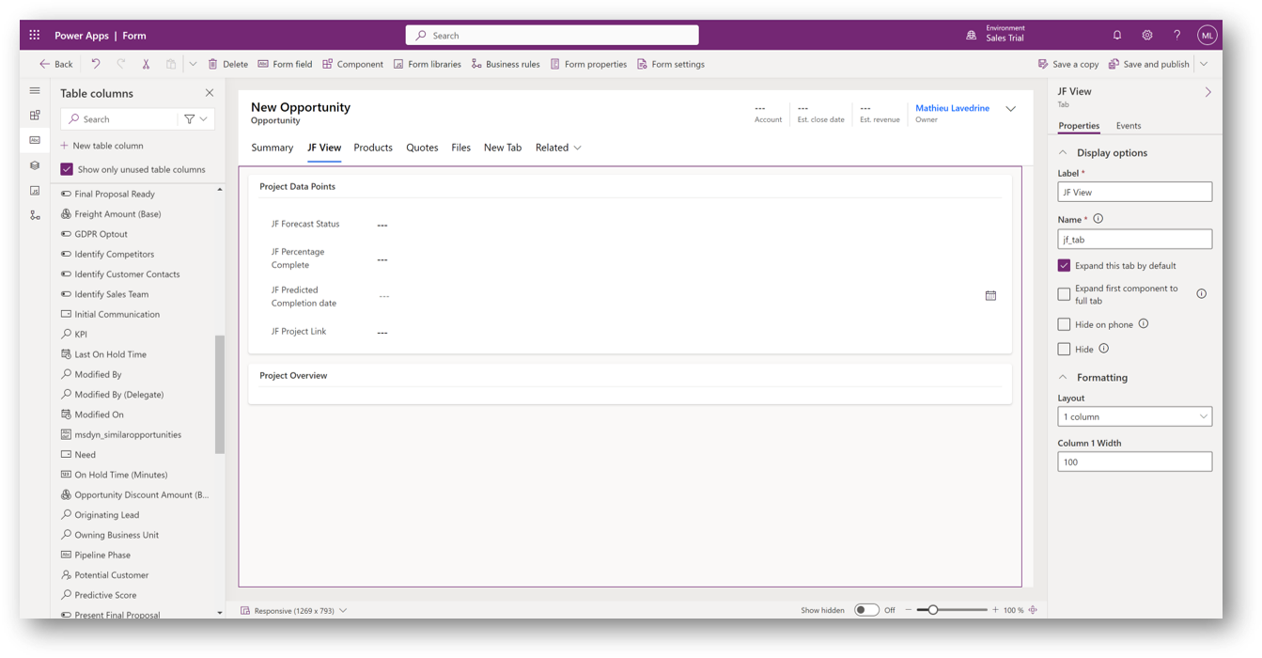This screenshot has height=658, width=1262.
Task: Open the app launcher waffle icon
Action: (x=35, y=36)
